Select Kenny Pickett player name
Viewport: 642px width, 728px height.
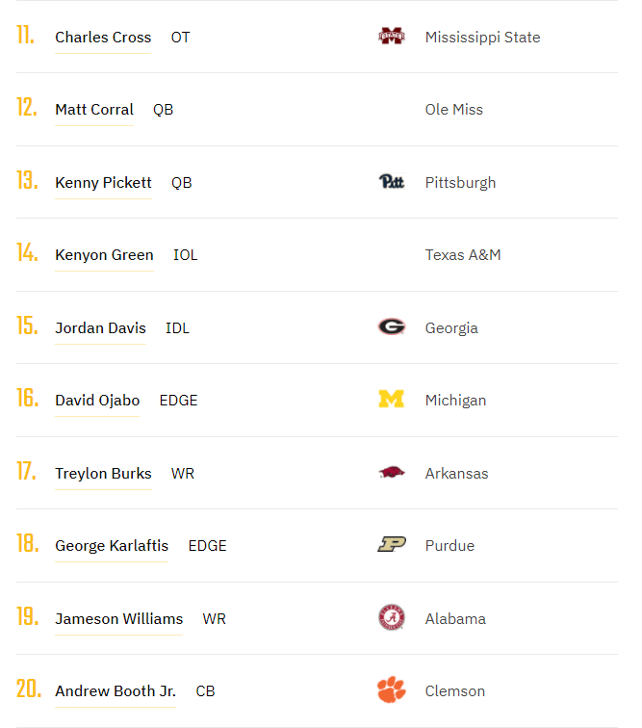[x=103, y=183]
